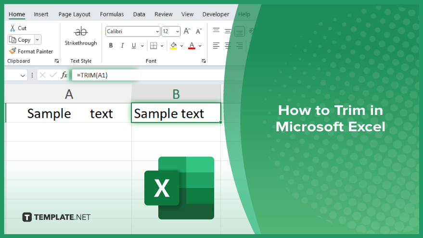Switch to the Data tab

click(139, 14)
